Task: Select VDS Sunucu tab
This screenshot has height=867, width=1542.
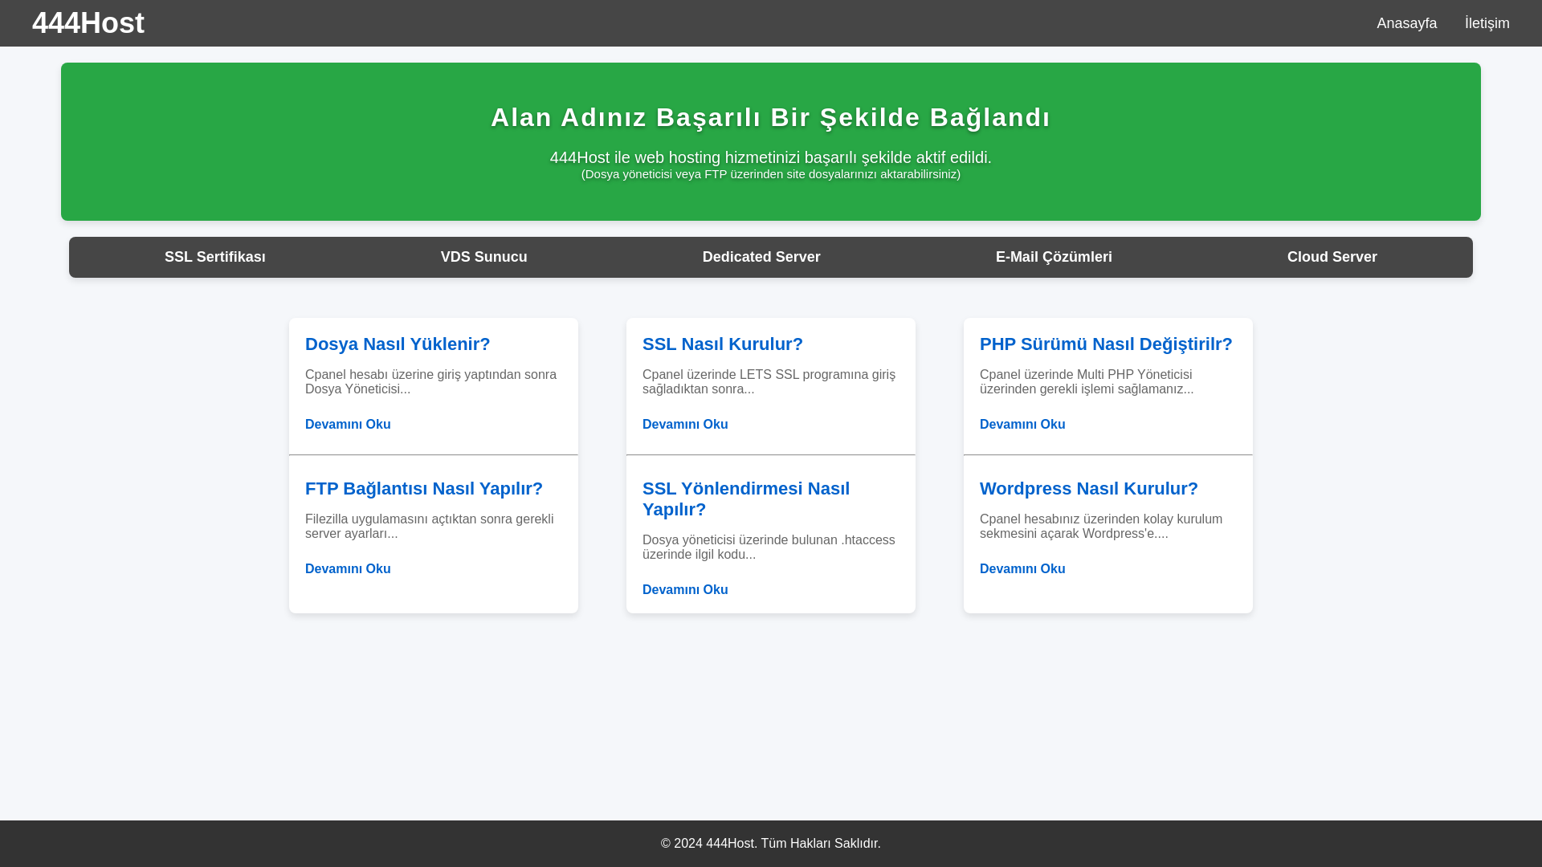Action: coord(483,257)
